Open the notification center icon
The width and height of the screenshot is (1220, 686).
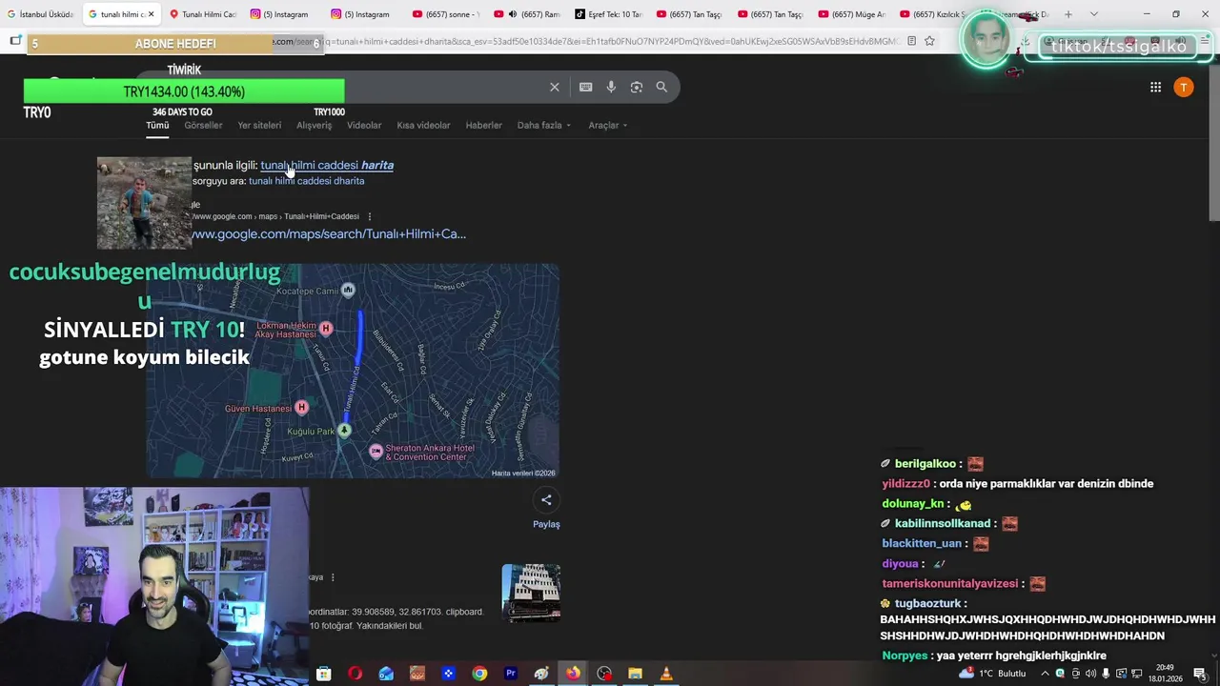pos(1200,674)
